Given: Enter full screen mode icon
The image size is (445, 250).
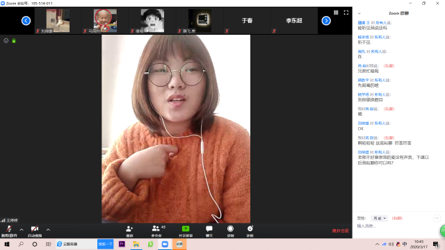Looking at the screenshot, I should pyautogui.click(x=346, y=12).
